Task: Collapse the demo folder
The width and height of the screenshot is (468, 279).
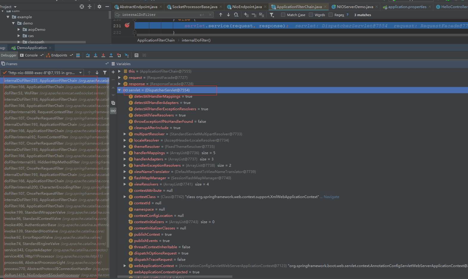Action: coord(13,23)
